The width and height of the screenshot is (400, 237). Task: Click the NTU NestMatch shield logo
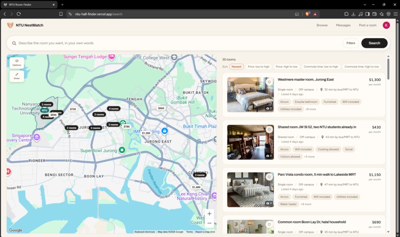point(10,25)
